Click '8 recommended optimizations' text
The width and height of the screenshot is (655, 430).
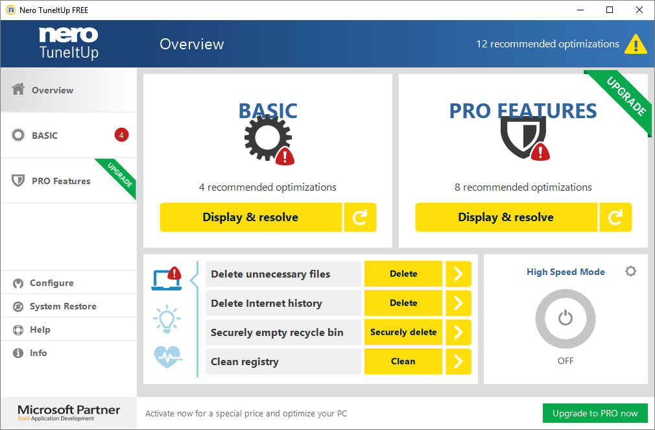point(523,187)
